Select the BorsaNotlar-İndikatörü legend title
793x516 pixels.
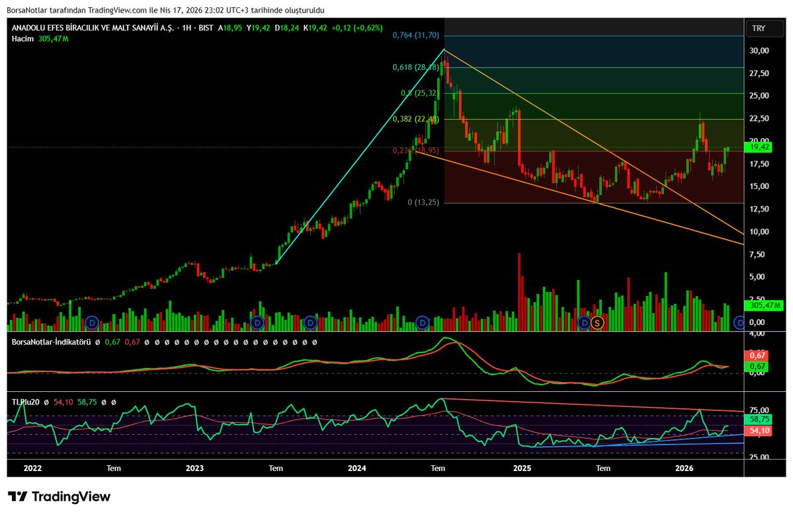click(x=51, y=342)
